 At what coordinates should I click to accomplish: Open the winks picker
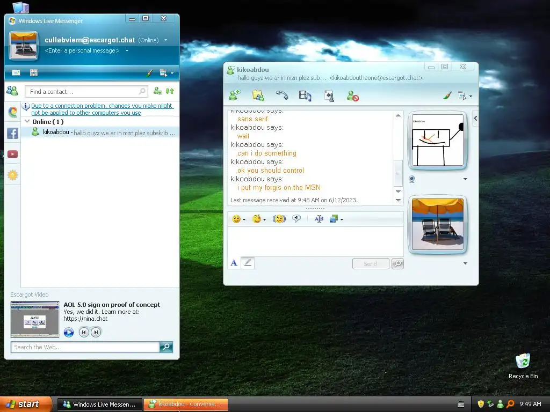[259, 219]
